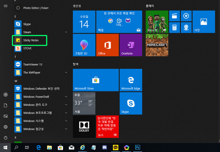Click the Power button icon

pyautogui.click(x=5, y=138)
